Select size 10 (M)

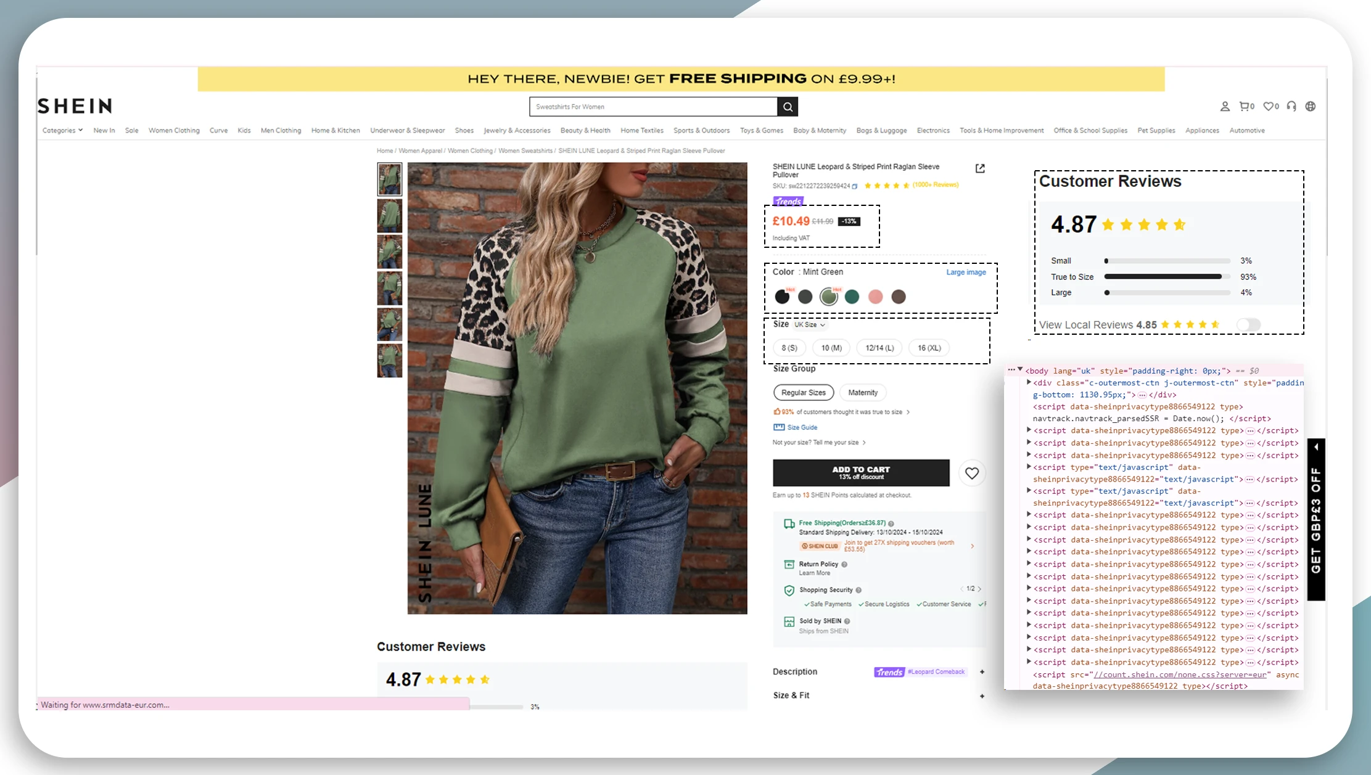[x=831, y=348]
